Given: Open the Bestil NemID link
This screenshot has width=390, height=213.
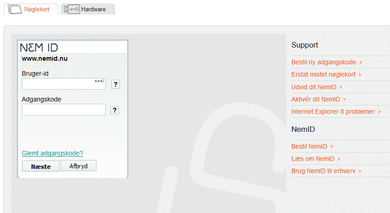Looking at the screenshot, I should tap(309, 146).
